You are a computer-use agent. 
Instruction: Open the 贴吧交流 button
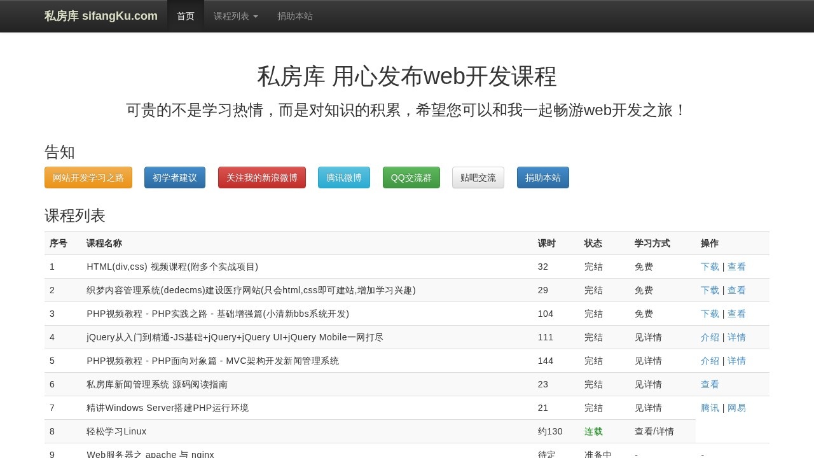pos(478,177)
